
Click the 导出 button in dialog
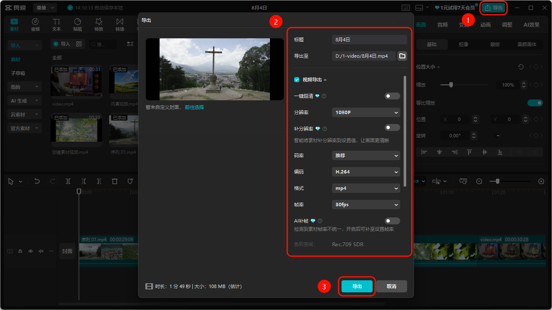(x=357, y=286)
